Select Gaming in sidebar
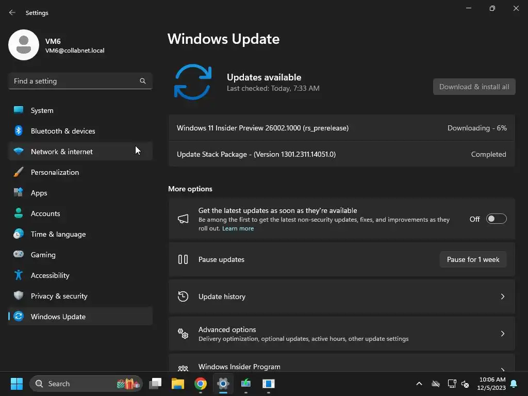 pos(80,254)
